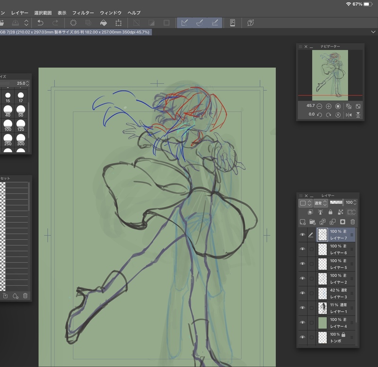Delete the layer with the trash icon
Screen dimensions: 378x367
352,222
